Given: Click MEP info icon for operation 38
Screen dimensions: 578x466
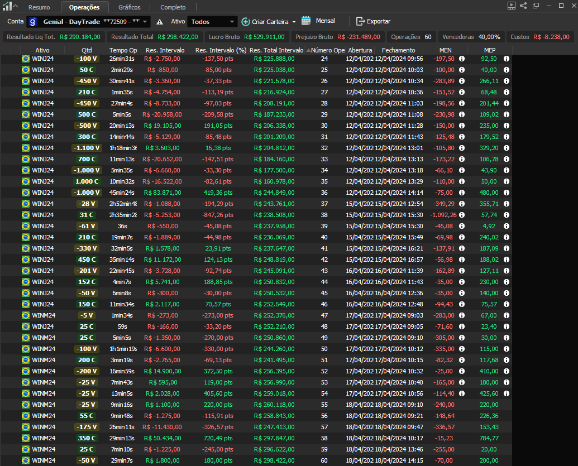Looking at the screenshot, I should [507, 215].
